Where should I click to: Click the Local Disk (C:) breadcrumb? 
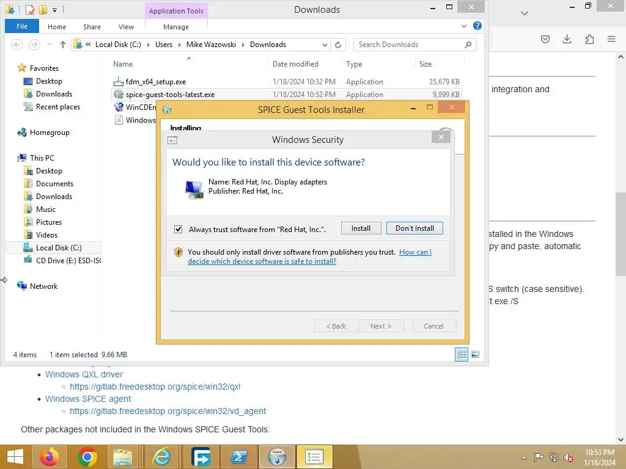tap(118, 45)
